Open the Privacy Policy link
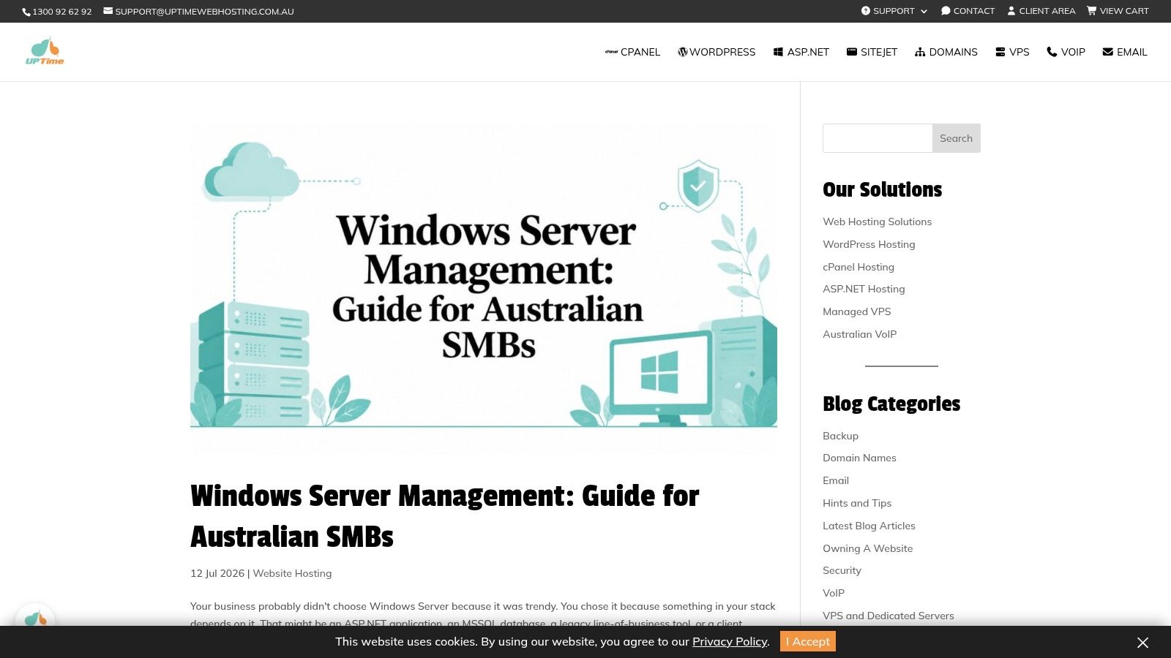This screenshot has width=1171, height=658. (730, 641)
